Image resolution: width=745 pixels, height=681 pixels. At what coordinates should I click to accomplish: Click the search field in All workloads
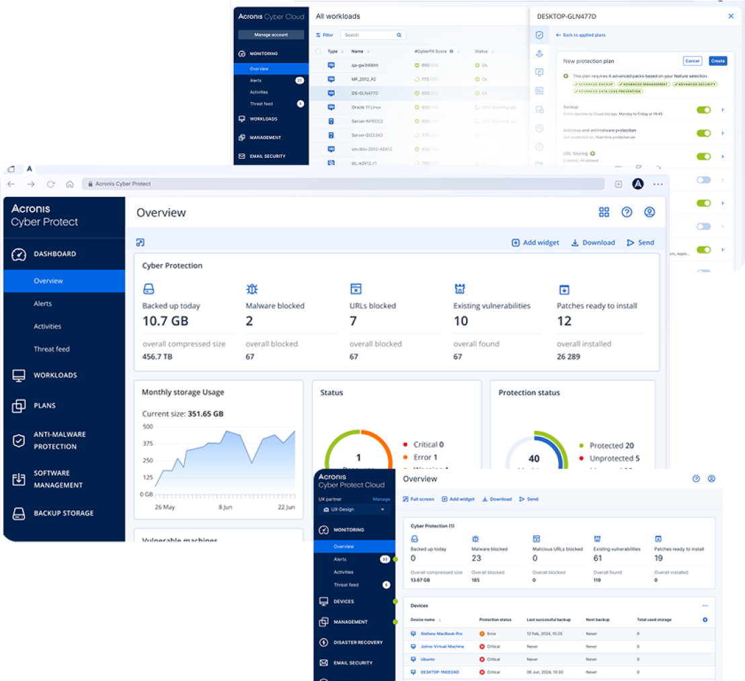tap(373, 34)
